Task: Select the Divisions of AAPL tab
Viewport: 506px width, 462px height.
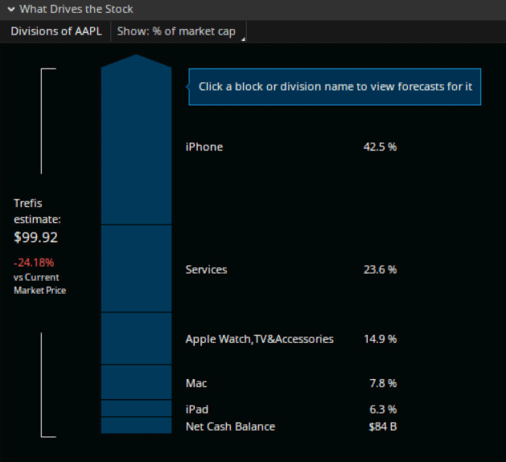Action: (x=56, y=31)
